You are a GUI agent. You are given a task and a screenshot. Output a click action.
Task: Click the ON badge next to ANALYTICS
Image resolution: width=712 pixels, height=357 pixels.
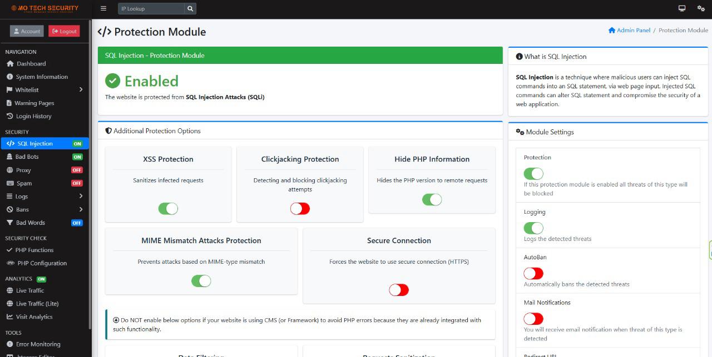click(41, 279)
